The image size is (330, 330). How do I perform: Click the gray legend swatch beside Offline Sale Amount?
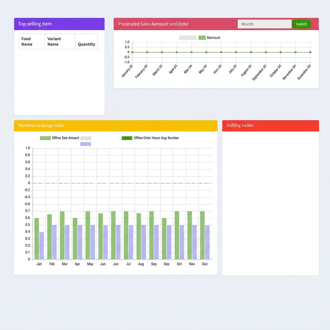pos(86,138)
